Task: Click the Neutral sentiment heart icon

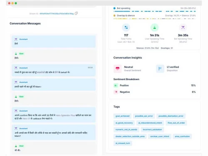Action: coord(117,69)
